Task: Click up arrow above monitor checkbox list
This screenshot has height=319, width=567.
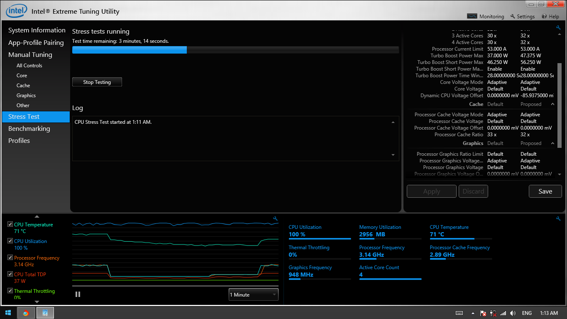Action: (37, 216)
